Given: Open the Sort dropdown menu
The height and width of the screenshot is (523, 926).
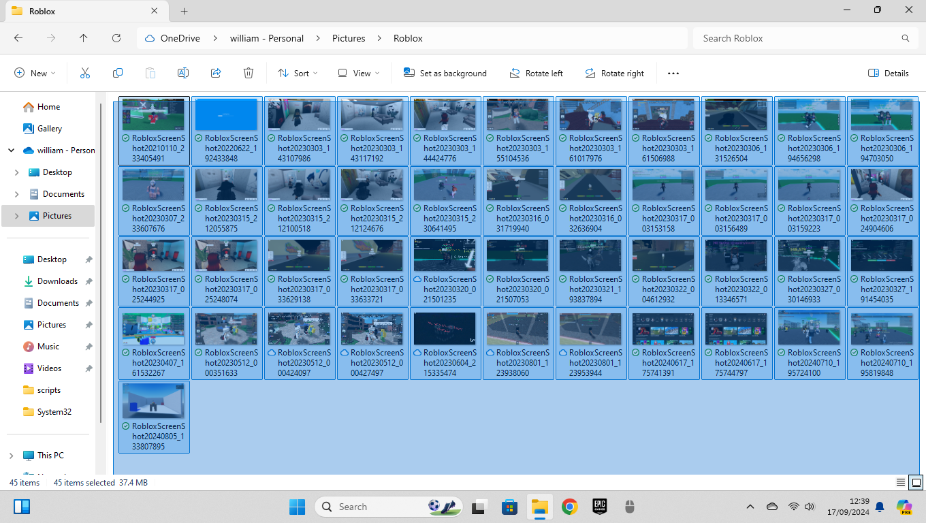Looking at the screenshot, I should pos(298,73).
